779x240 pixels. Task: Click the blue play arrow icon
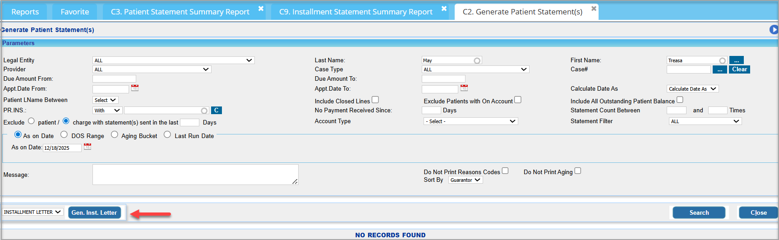(x=774, y=30)
